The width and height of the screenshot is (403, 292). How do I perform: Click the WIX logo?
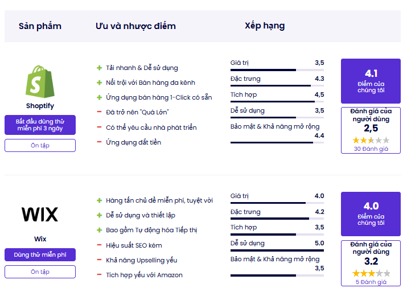click(40, 215)
